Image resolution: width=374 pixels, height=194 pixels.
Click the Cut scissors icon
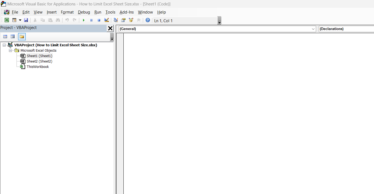(35, 20)
